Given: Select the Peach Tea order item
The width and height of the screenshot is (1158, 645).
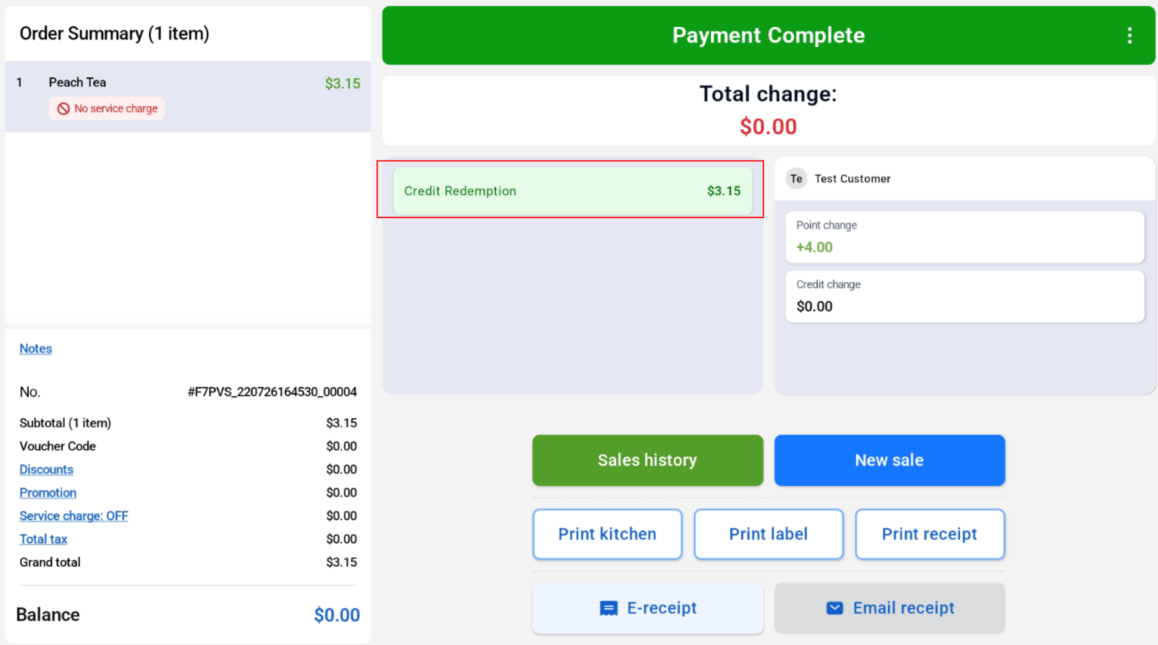Looking at the screenshot, I should [188, 97].
